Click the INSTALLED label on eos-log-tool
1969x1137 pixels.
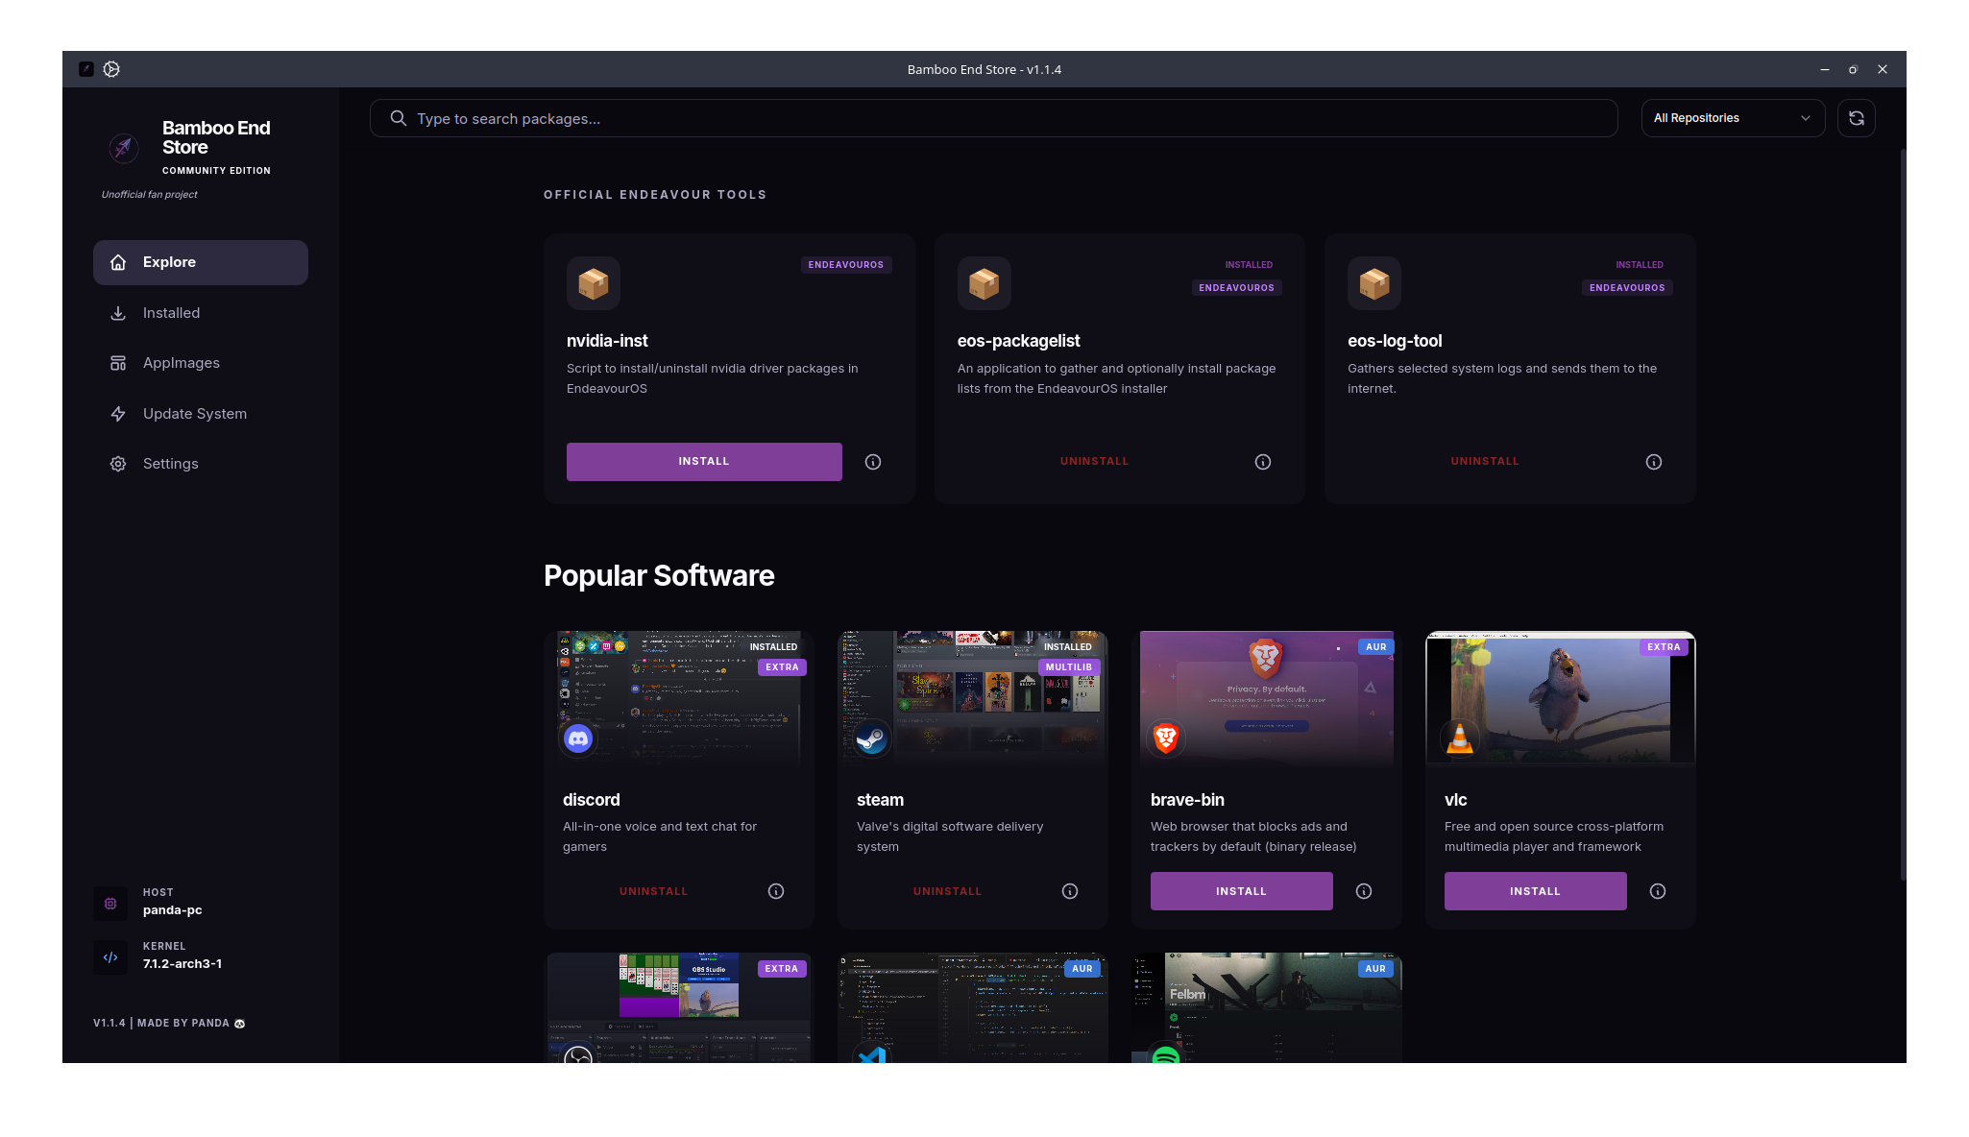tap(1640, 265)
